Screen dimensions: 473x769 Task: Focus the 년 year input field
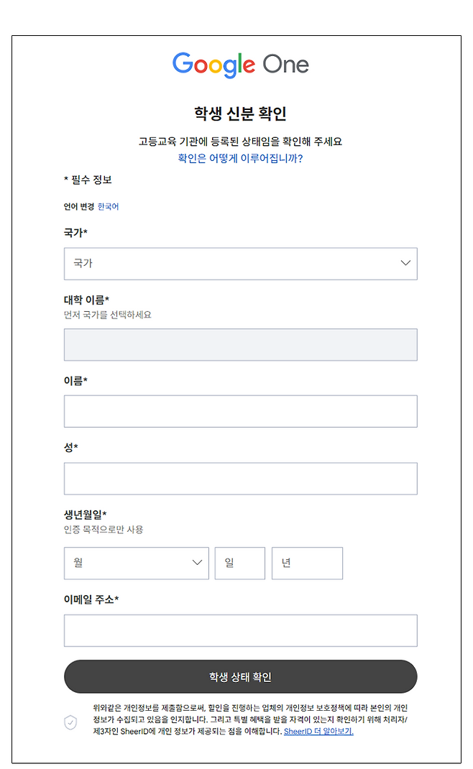click(307, 563)
